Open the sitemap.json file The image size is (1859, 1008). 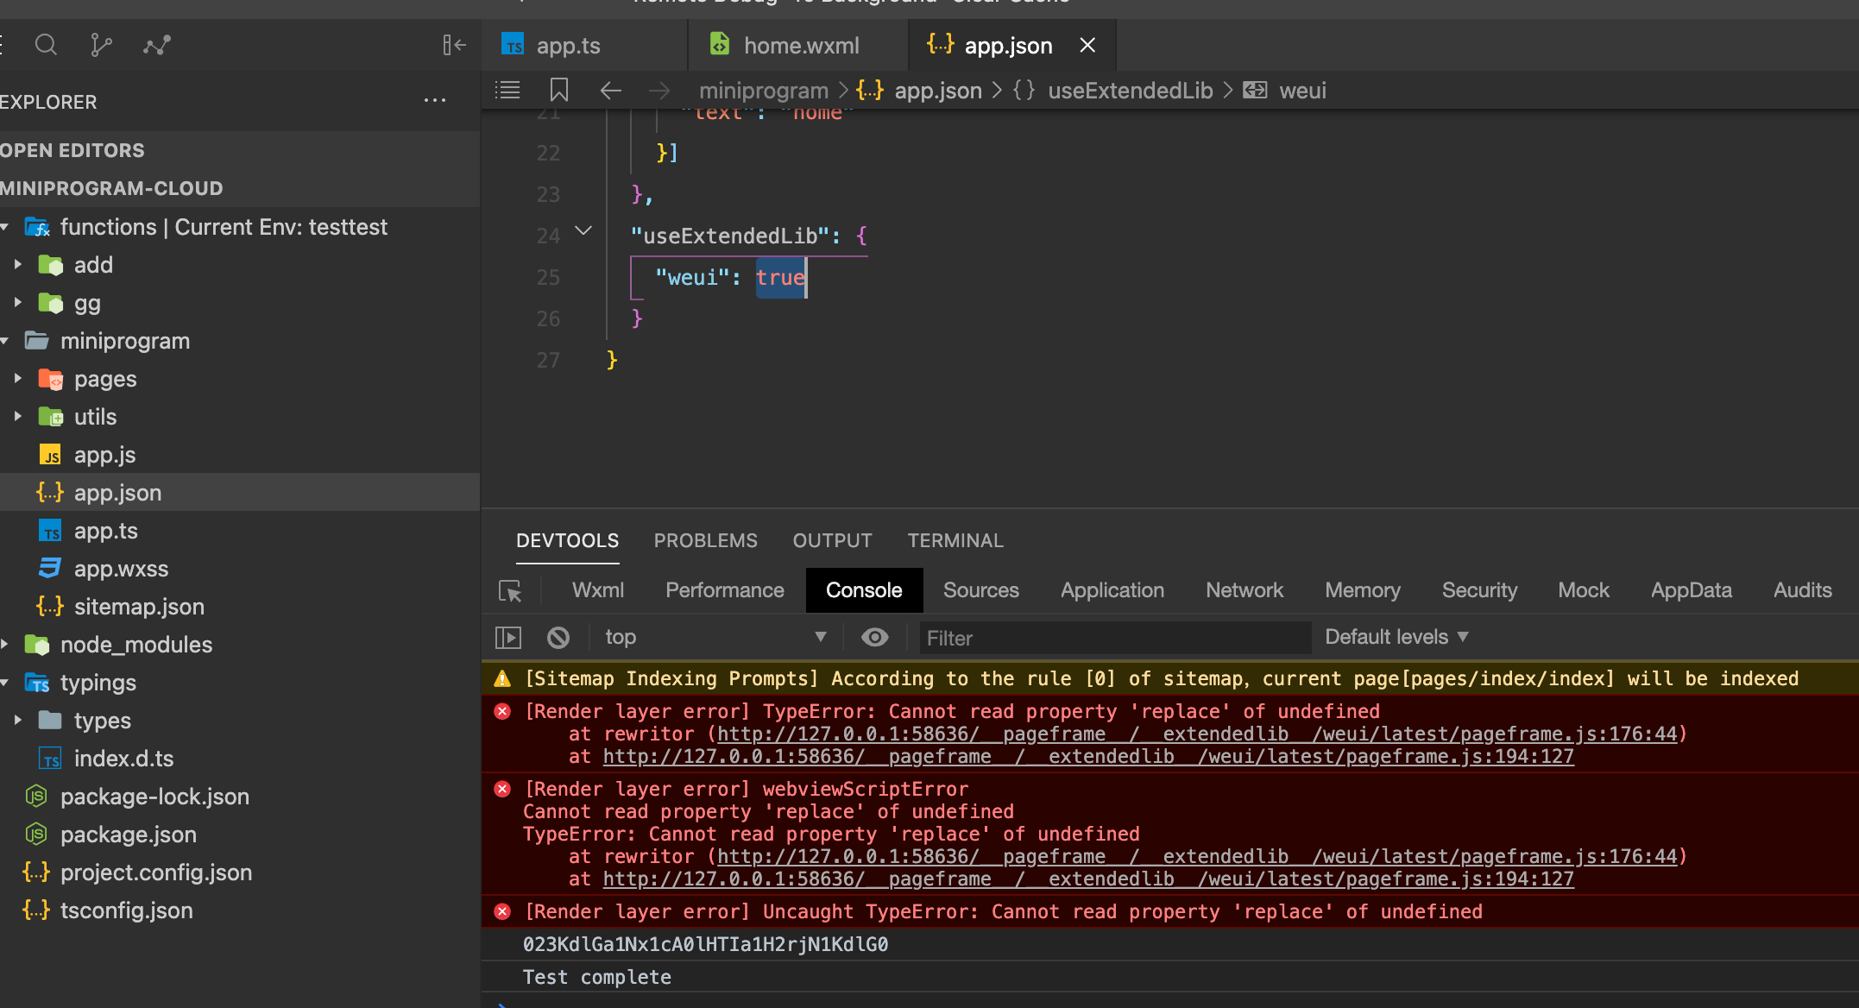[138, 607]
